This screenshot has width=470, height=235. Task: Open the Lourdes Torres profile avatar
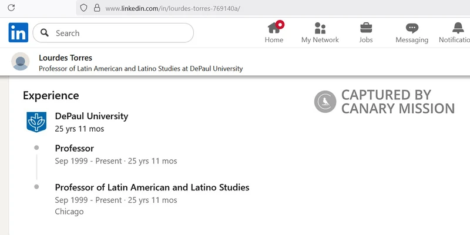click(x=21, y=62)
